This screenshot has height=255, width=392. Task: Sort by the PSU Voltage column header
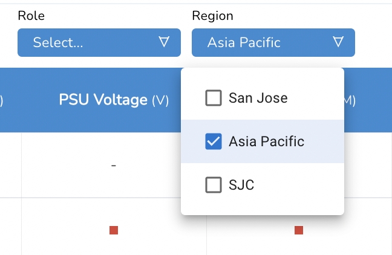point(103,100)
